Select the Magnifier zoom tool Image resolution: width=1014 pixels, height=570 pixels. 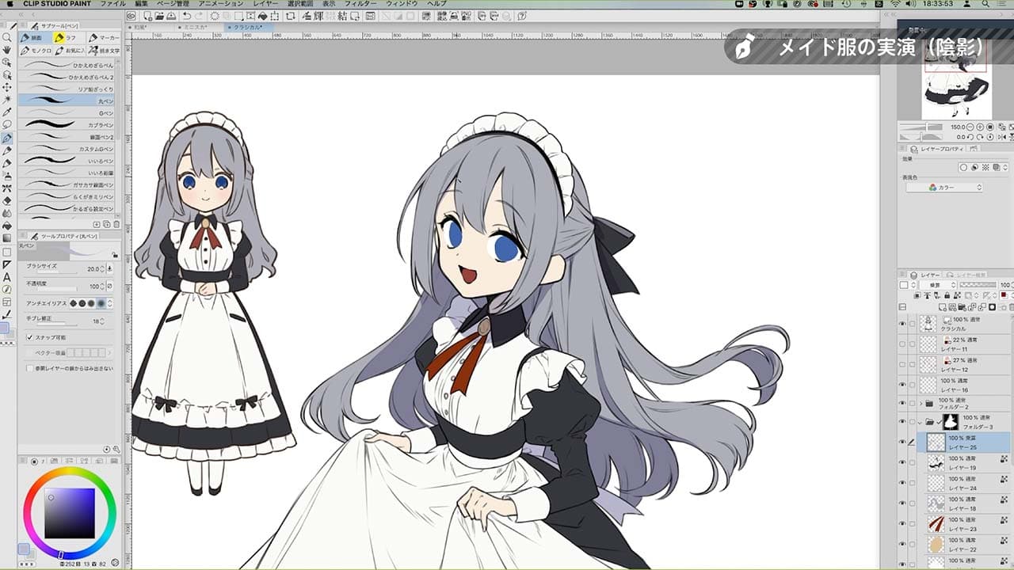[x=7, y=37]
